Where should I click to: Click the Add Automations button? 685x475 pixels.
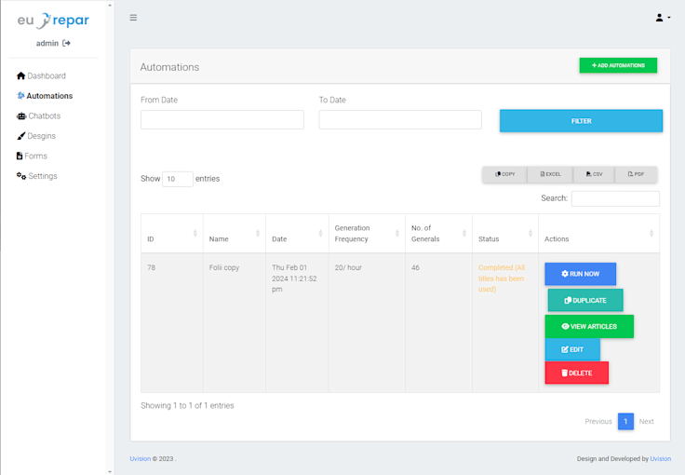click(618, 65)
